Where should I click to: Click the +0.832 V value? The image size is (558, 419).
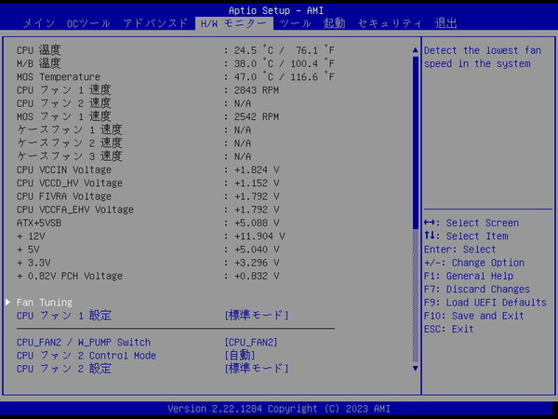tap(257, 277)
